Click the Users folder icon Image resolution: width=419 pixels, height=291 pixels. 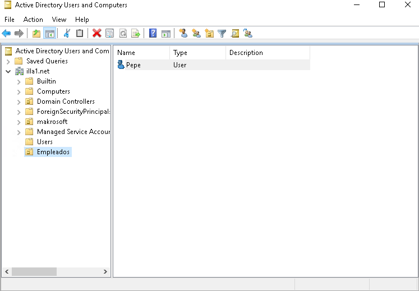(x=29, y=142)
